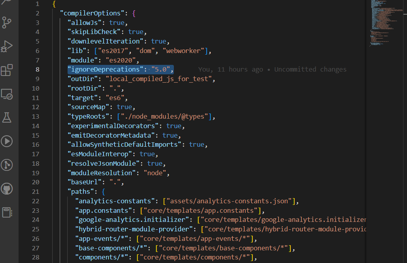Click line number 8 in the gutter

[x=37, y=69]
